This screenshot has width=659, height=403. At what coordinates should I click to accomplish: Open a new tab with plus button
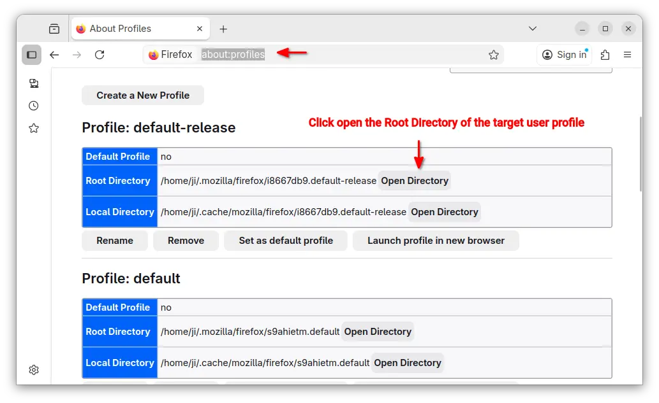click(223, 29)
